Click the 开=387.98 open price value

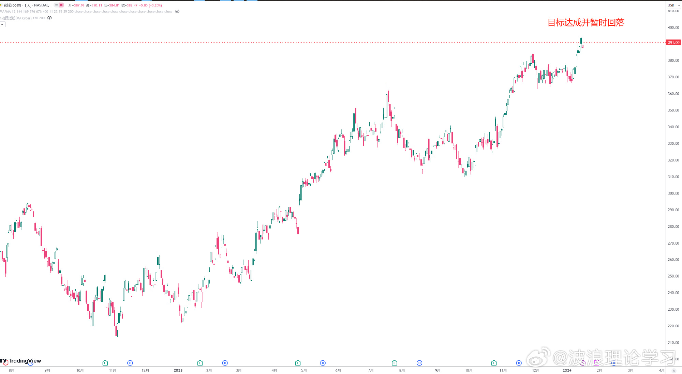(76, 5)
